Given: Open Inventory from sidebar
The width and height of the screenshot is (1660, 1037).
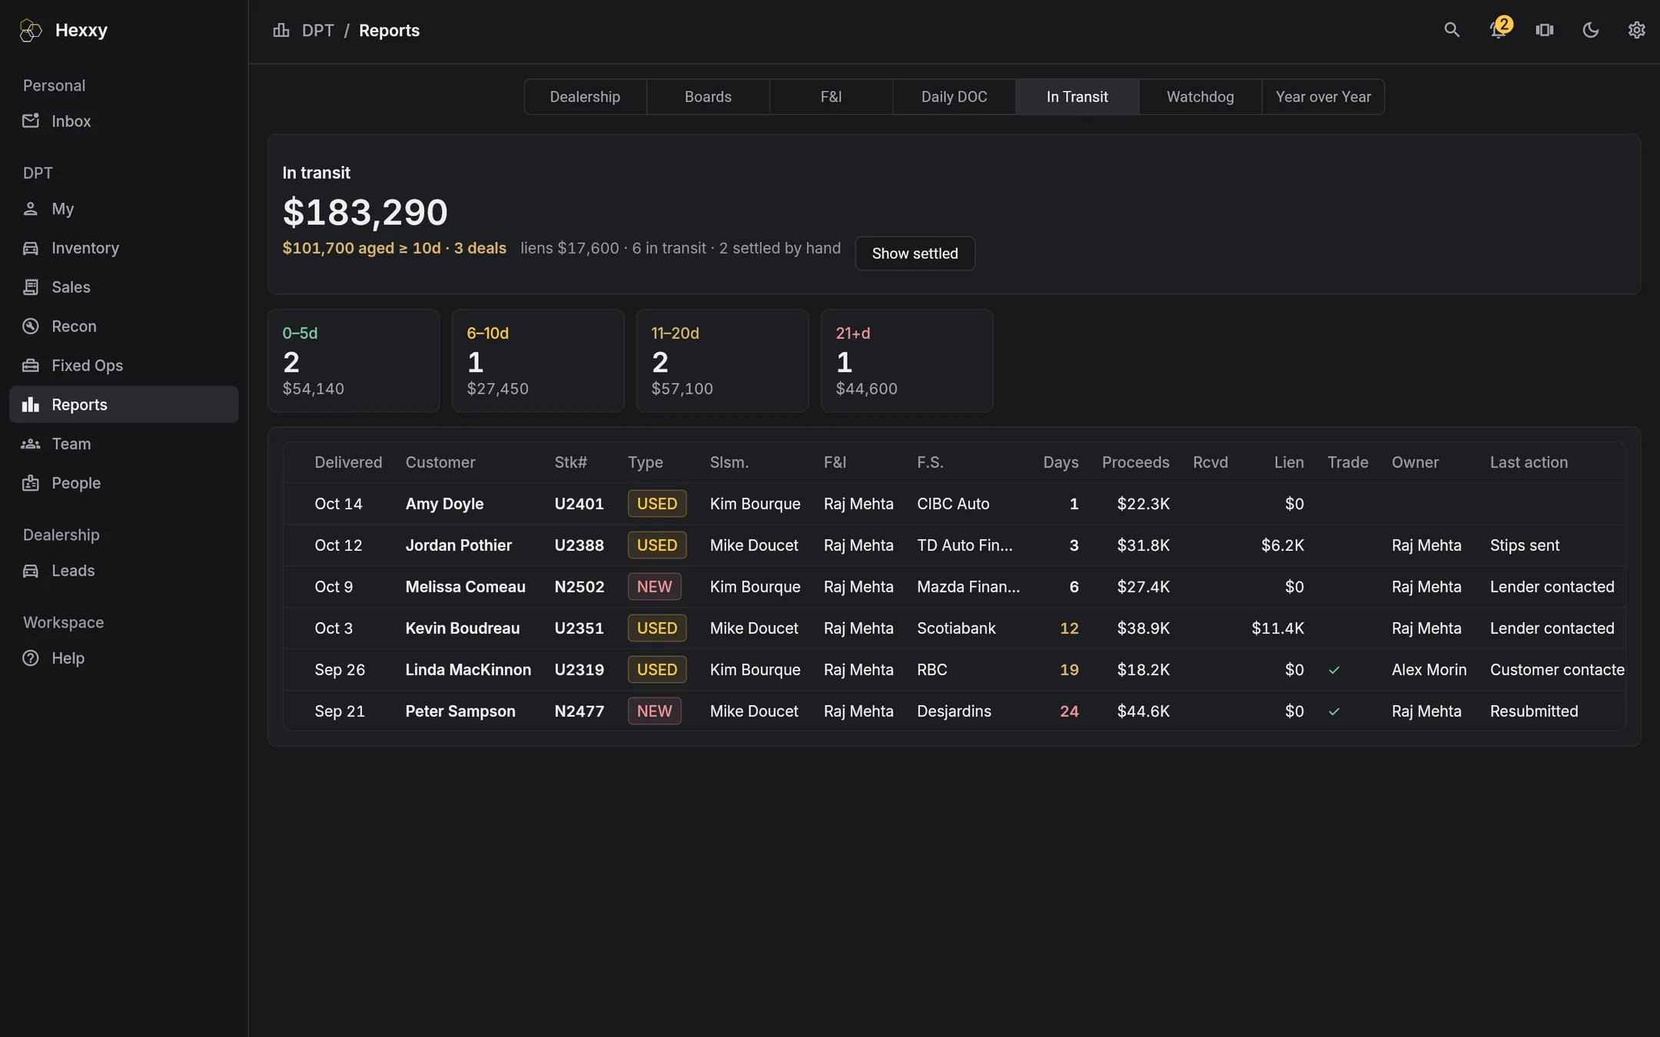Looking at the screenshot, I should click(124, 248).
